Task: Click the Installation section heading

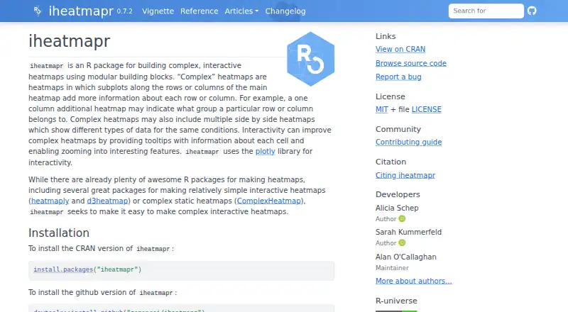Action: click(59, 233)
